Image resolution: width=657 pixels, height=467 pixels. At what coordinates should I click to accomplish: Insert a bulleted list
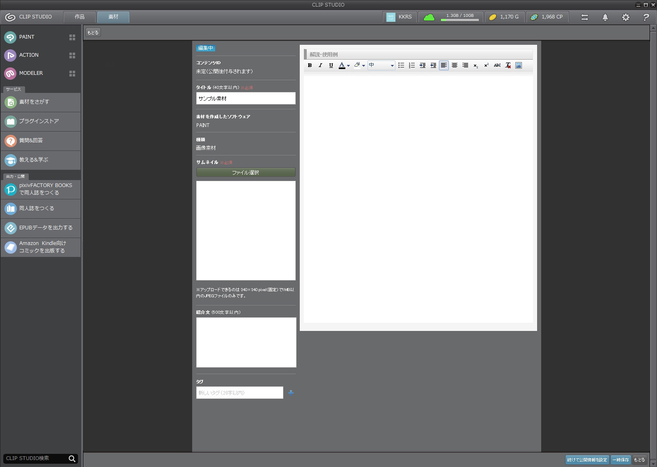[x=401, y=65]
